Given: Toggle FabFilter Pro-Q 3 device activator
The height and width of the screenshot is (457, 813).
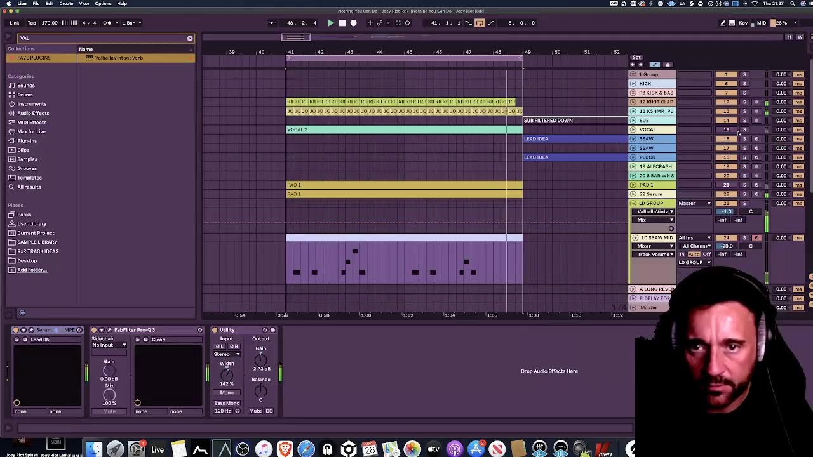Looking at the screenshot, I should point(94,330).
